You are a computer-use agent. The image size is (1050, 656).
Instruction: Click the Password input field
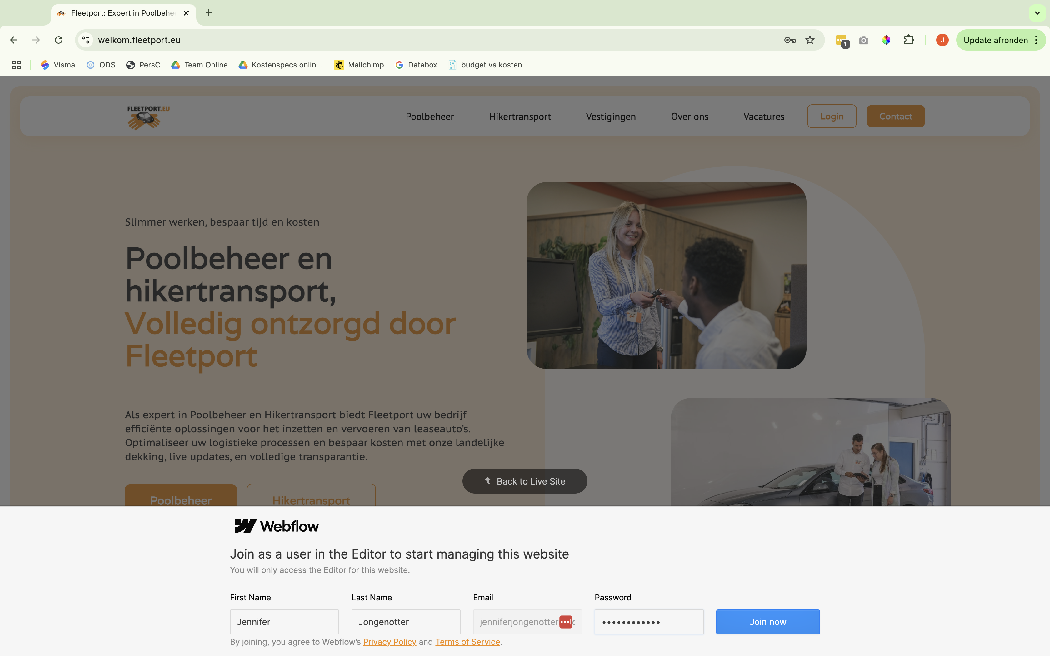pyautogui.click(x=649, y=622)
